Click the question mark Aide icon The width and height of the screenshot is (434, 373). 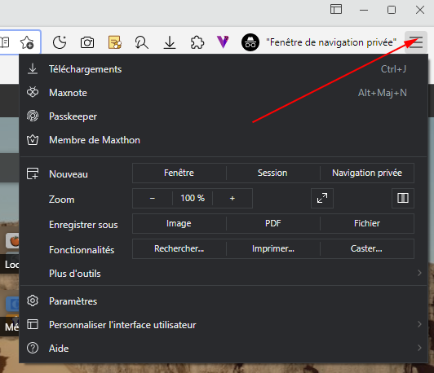point(33,348)
